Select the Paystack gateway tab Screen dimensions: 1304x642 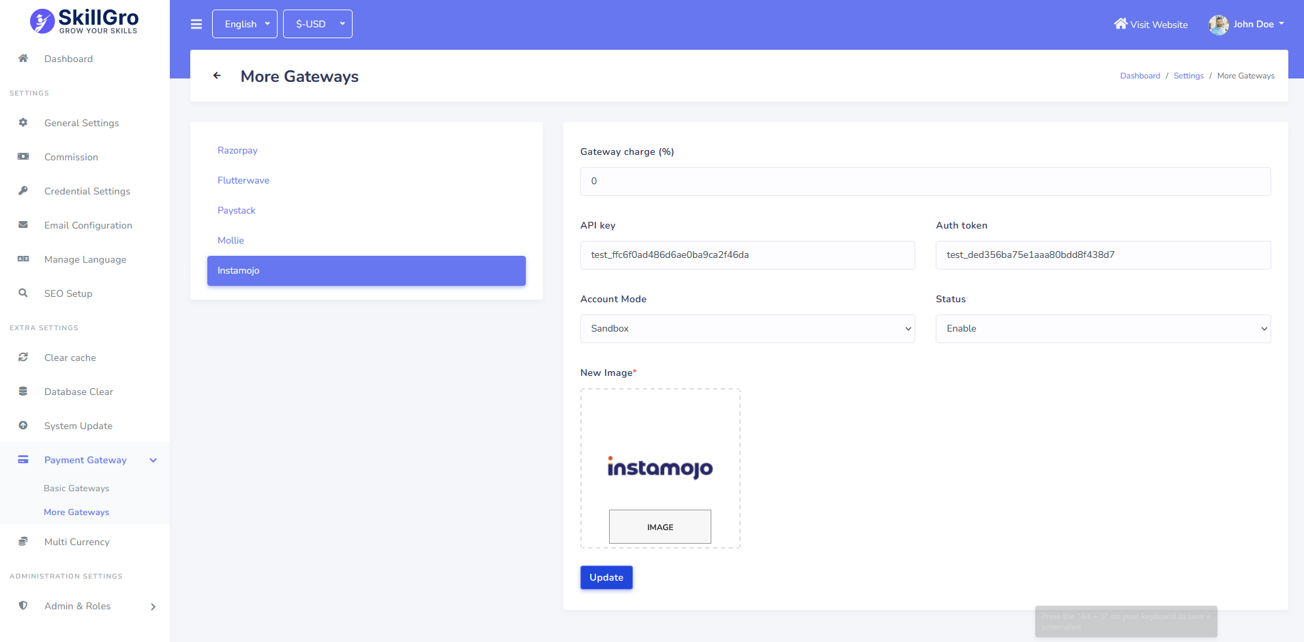(366, 211)
